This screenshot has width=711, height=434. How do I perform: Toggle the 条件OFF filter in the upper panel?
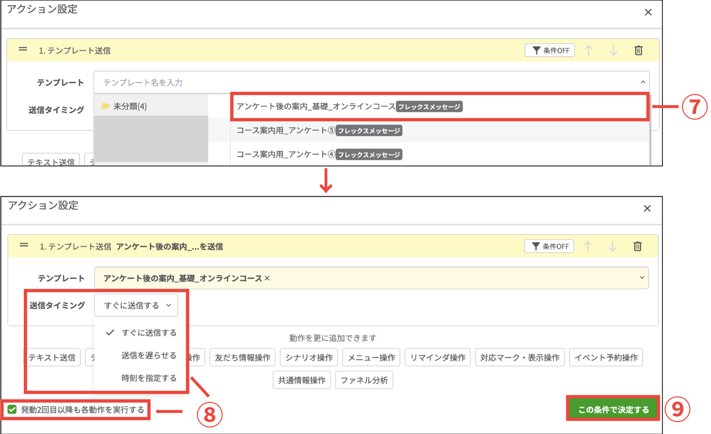(x=550, y=50)
